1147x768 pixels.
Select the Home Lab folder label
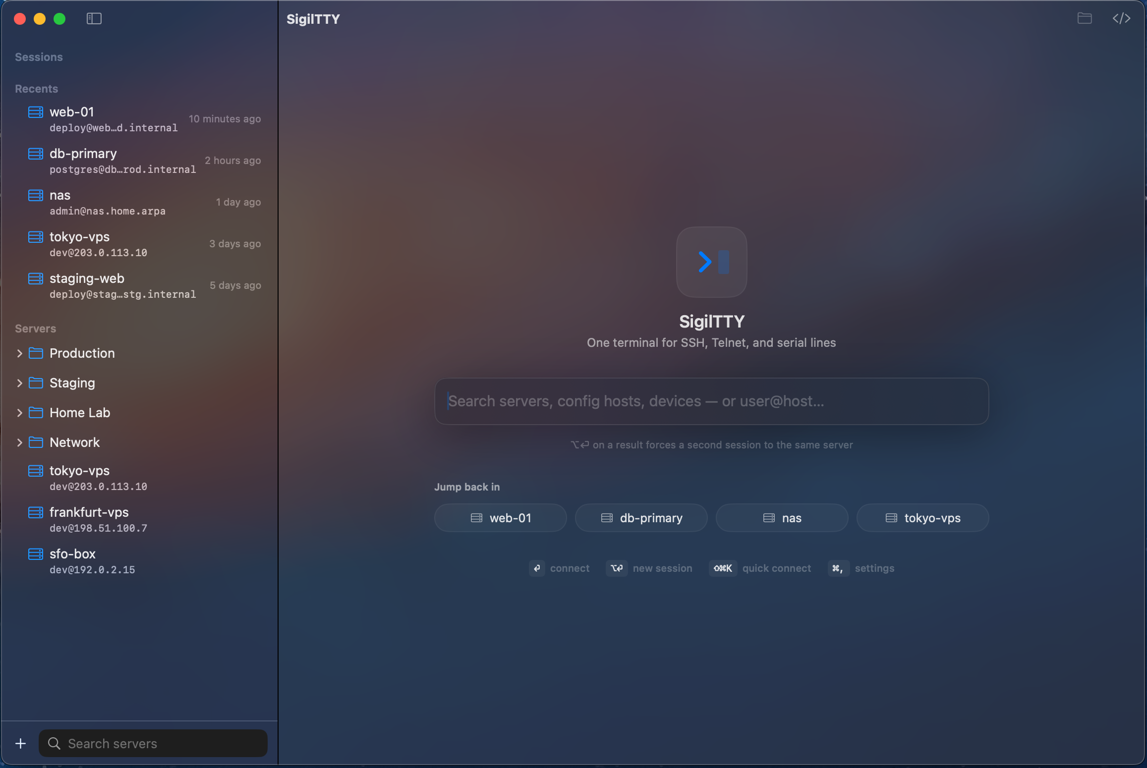pos(80,413)
